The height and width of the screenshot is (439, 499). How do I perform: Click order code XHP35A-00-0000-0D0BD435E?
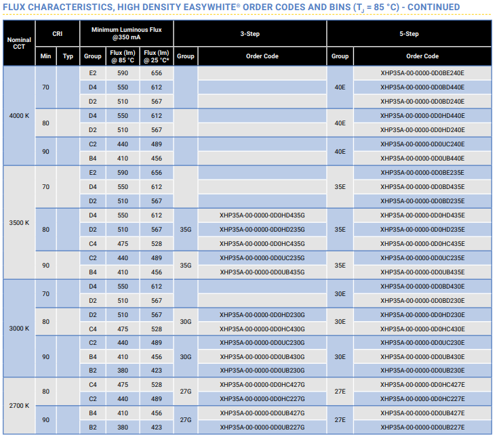(422, 187)
